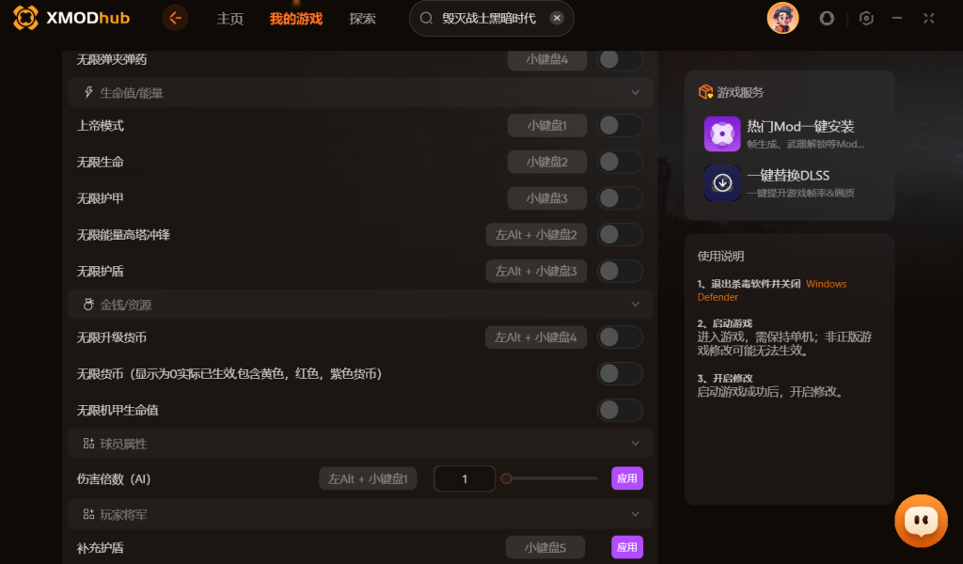The image size is (963, 564).
Task: Turn on 无限生命 switch
Action: 620,162
